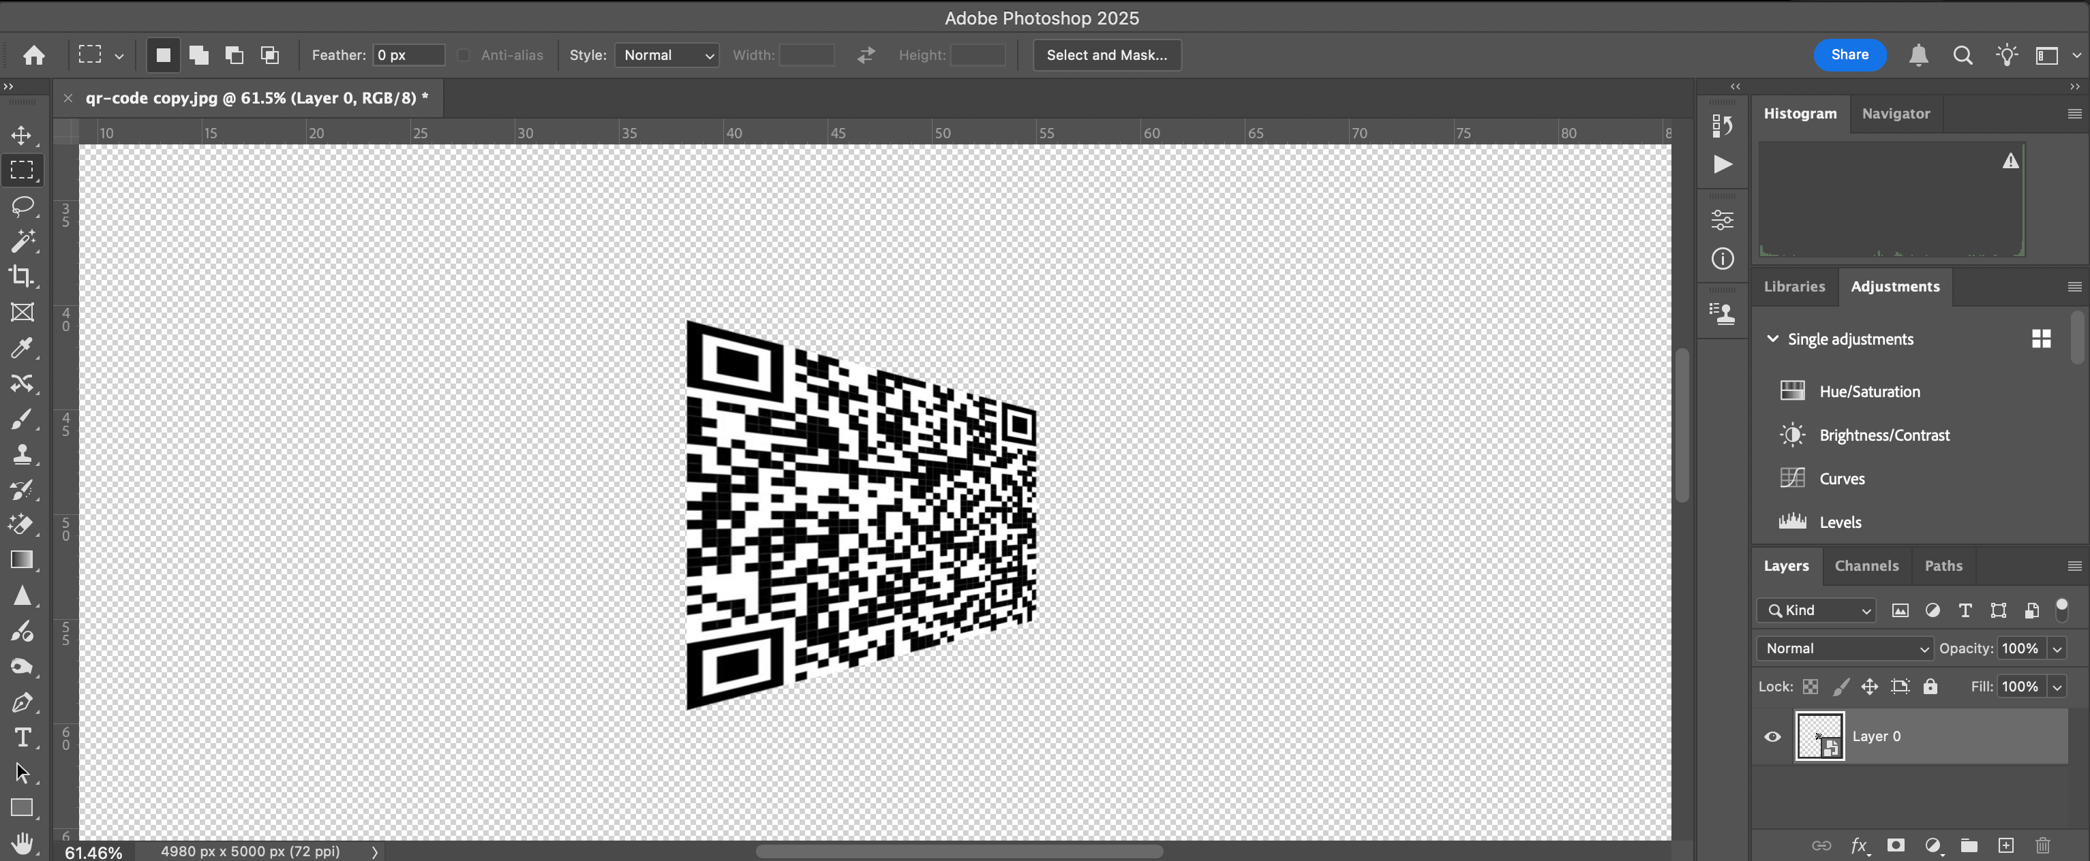Select the Crop tool

(22, 277)
